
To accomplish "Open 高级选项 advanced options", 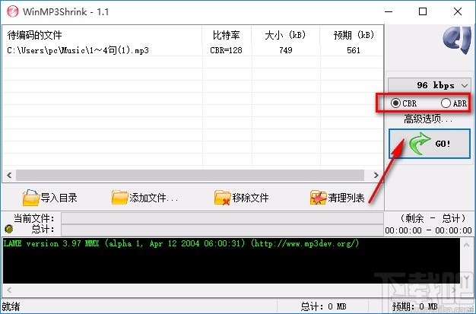I will 428,119.
